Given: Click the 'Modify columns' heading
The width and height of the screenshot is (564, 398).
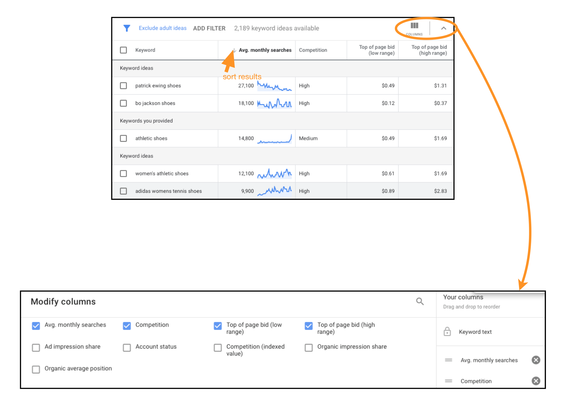Looking at the screenshot, I should coord(63,302).
